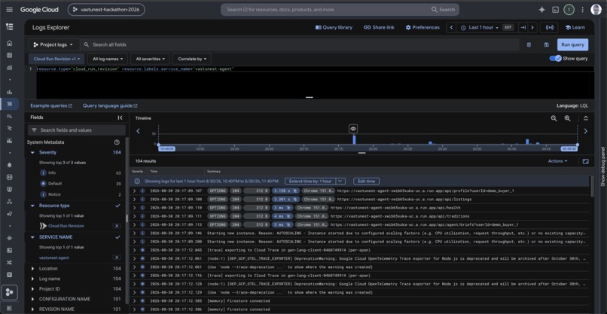The width and height of the screenshot is (607, 314).
Task: Open the Actions dropdown above results
Action: tap(557, 161)
